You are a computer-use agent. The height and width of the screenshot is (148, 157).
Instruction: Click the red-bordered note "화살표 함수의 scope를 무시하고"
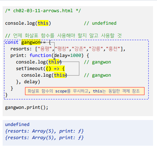85,91
